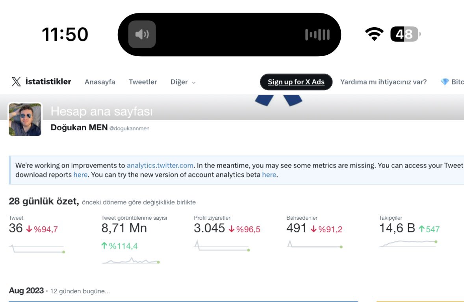The height and width of the screenshot is (302, 464).
Task: Click the %91,2 decrease indicator
Action: coord(327,229)
